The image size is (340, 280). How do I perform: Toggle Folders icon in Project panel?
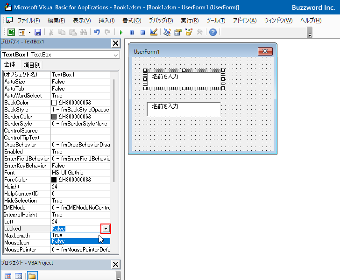point(32,276)
